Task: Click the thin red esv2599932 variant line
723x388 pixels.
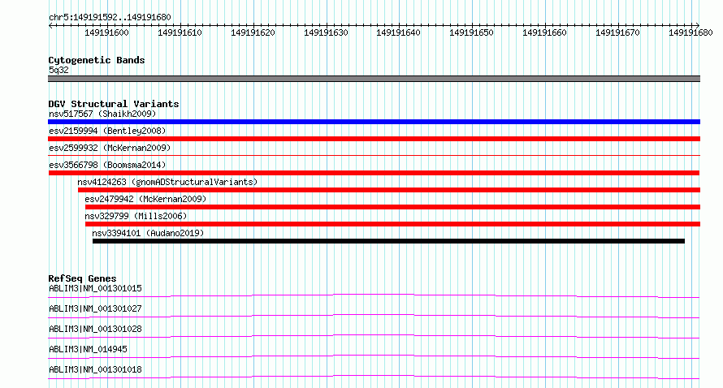Action: 374,156
